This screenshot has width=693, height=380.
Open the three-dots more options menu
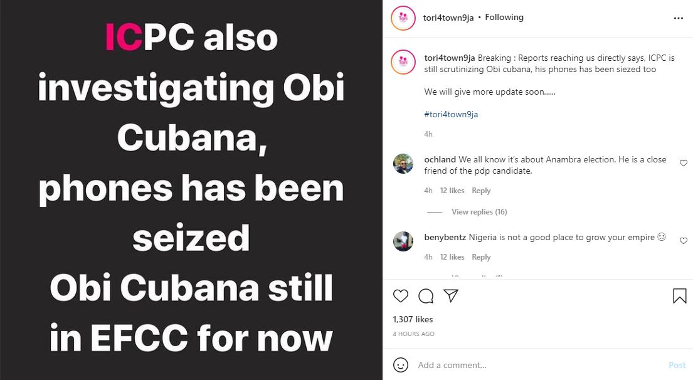click(679, 18)
